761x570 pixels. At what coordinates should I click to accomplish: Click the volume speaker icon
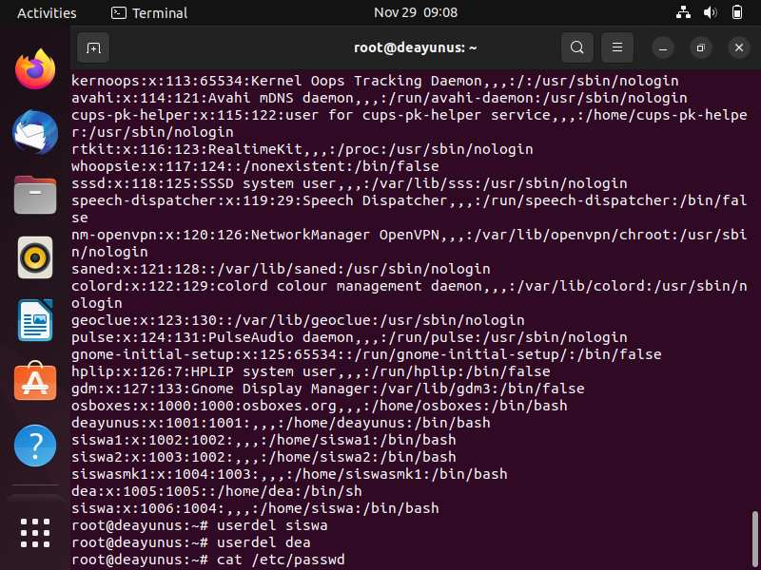(x=710, y=12)
